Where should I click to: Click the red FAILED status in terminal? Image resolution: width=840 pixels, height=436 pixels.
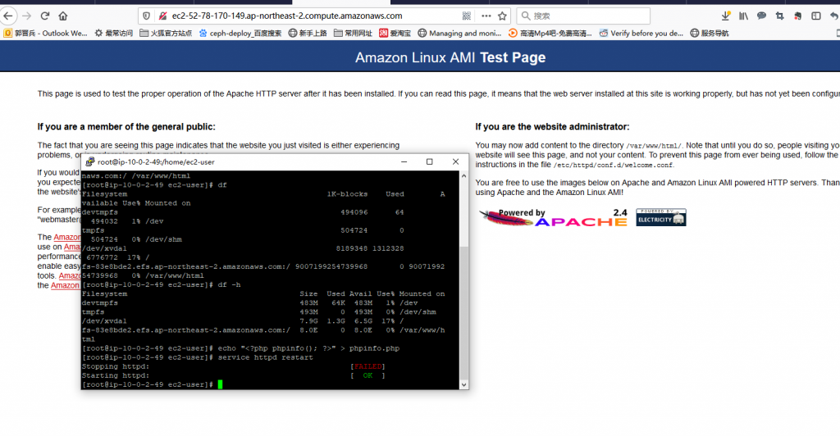click(367, 366)
